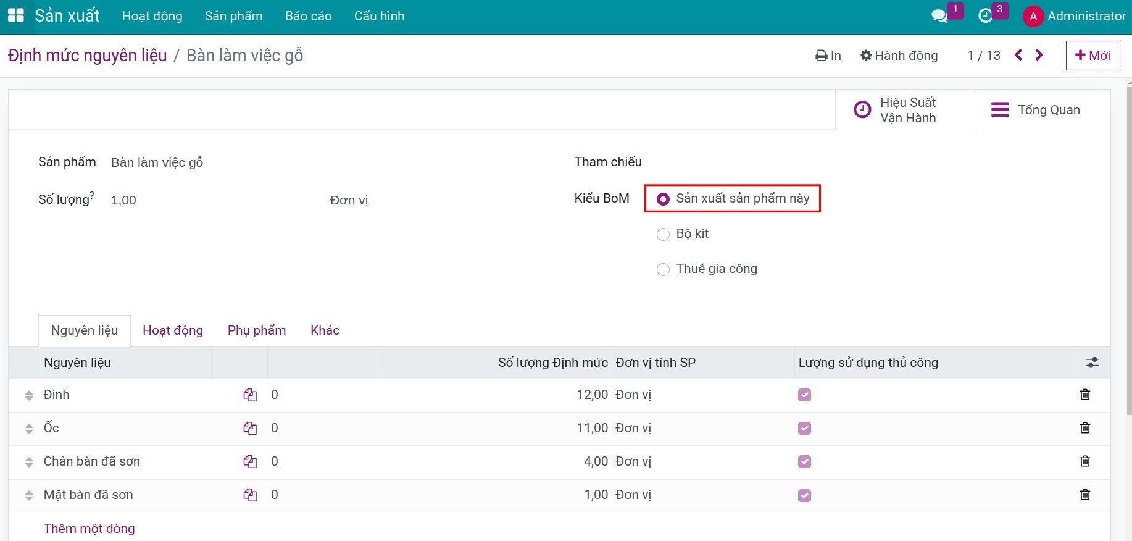Open the apps grid home menu icon
Screen dimensions: 1132x541
pos(15,15)
